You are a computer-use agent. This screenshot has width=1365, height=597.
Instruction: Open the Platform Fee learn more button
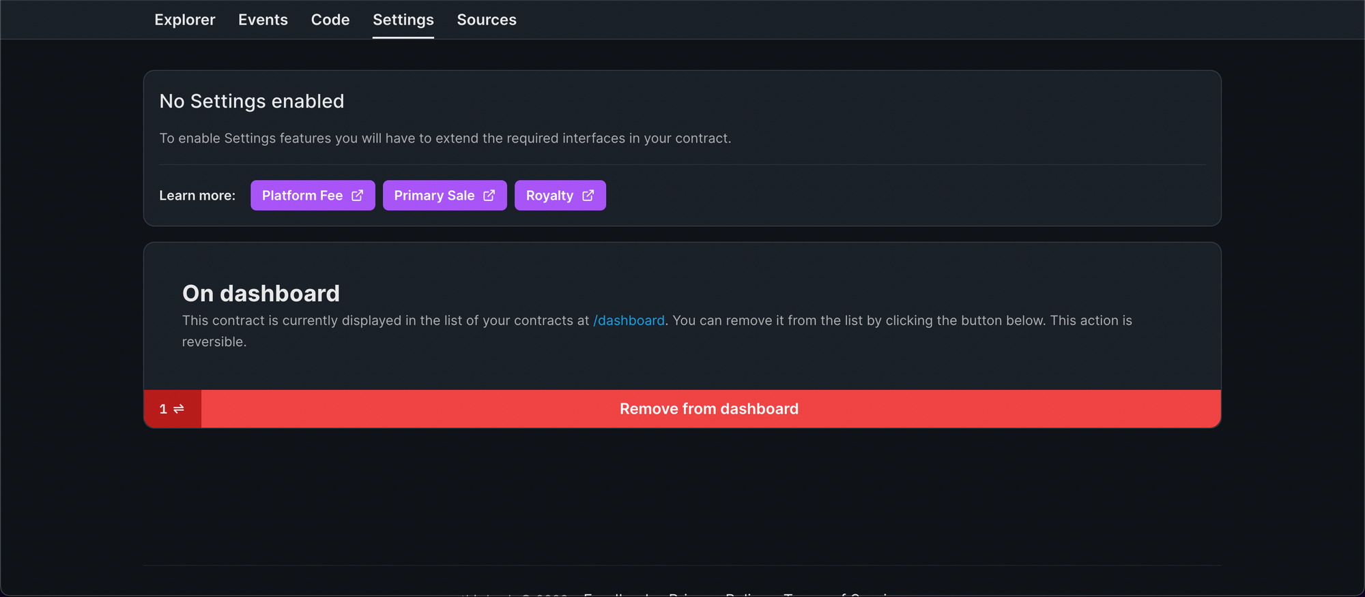point(313,196)
